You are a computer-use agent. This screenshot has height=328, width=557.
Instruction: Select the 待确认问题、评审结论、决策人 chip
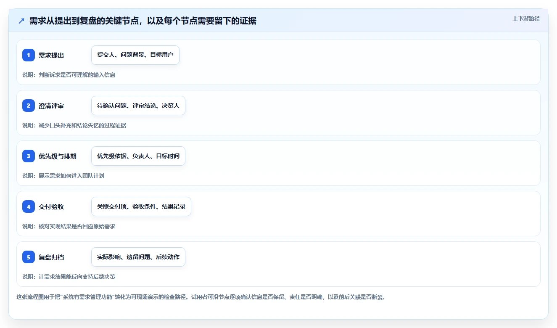(x=138, y=106)
